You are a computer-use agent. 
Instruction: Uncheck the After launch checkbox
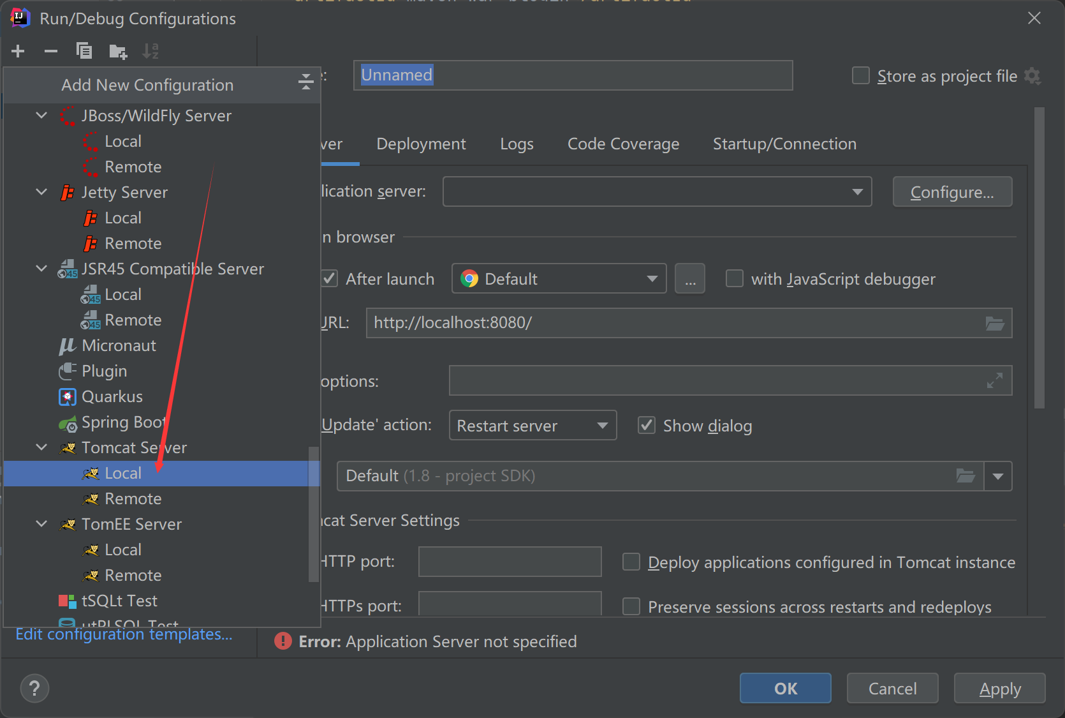coord(329,278)
